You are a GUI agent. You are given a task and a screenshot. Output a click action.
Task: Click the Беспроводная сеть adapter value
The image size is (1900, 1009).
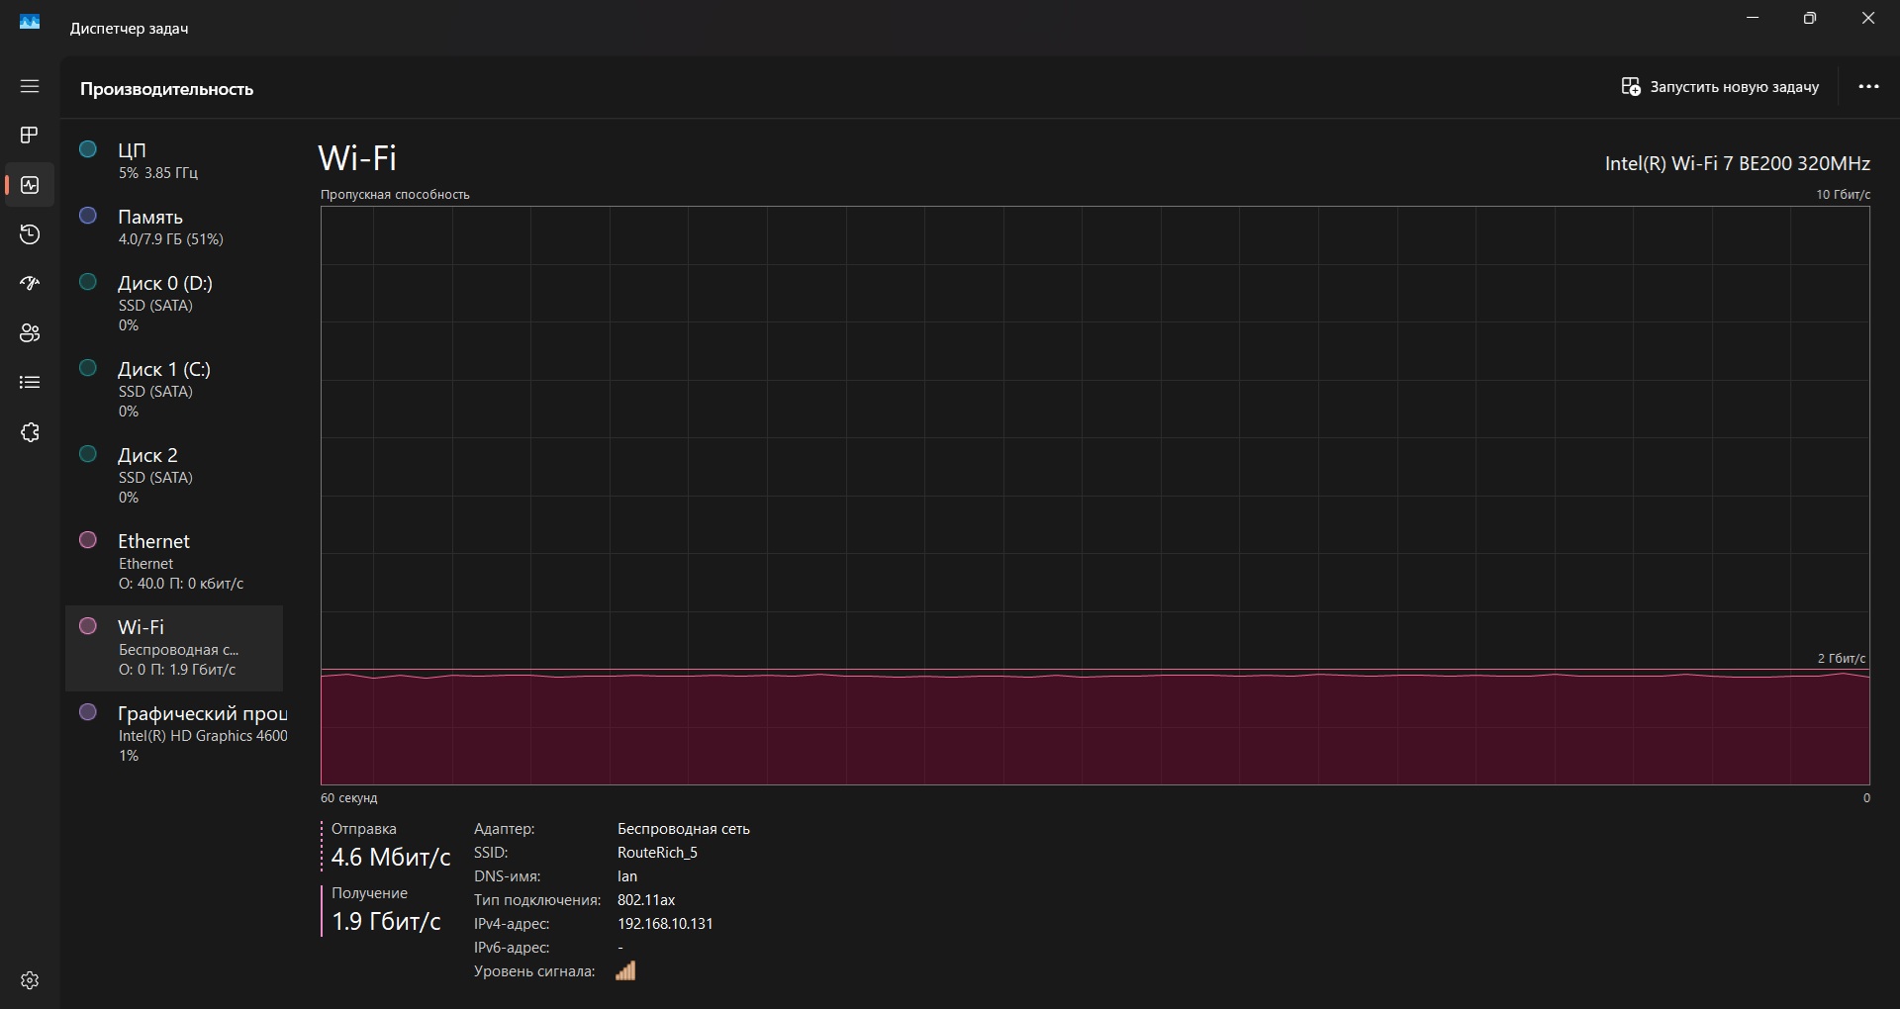coord(684,829)
